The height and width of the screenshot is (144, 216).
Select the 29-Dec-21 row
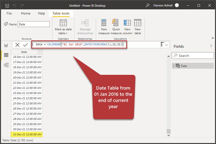pyautogui.click(x=27, y=124)
